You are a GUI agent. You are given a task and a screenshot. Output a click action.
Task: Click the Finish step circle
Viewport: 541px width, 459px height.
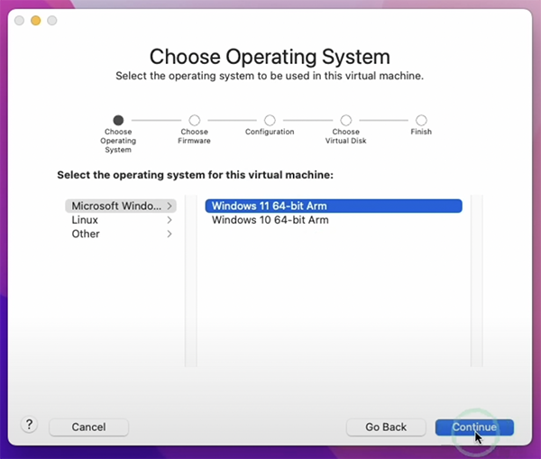421,120
